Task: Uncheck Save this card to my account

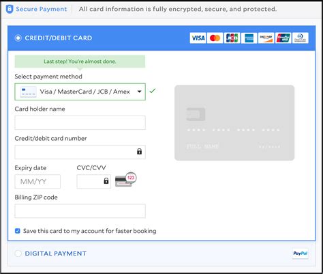Action: click(x=18, y=231)
